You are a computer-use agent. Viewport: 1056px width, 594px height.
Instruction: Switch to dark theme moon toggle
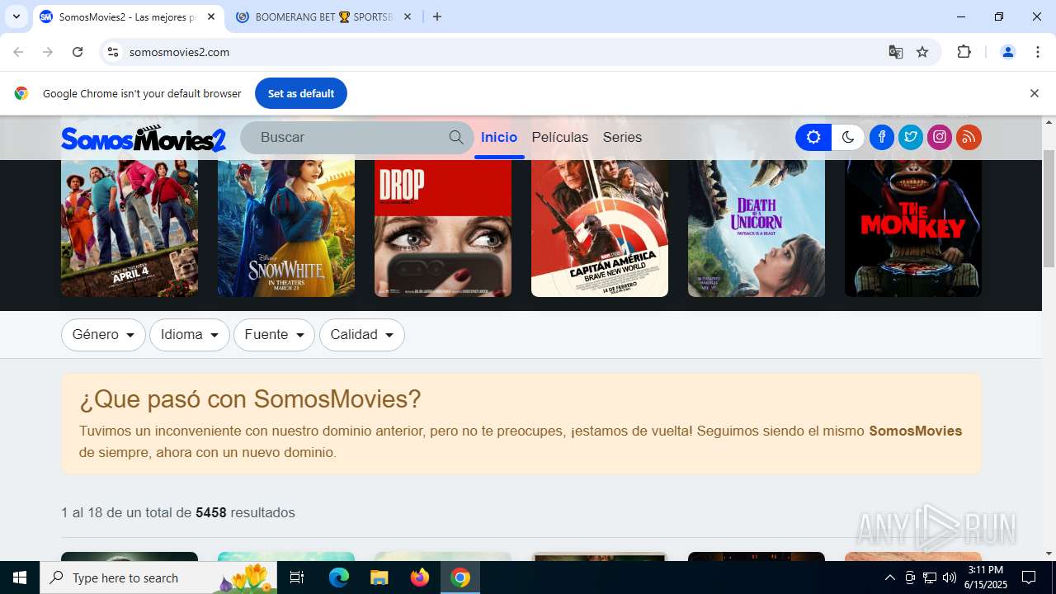[848, 137]
